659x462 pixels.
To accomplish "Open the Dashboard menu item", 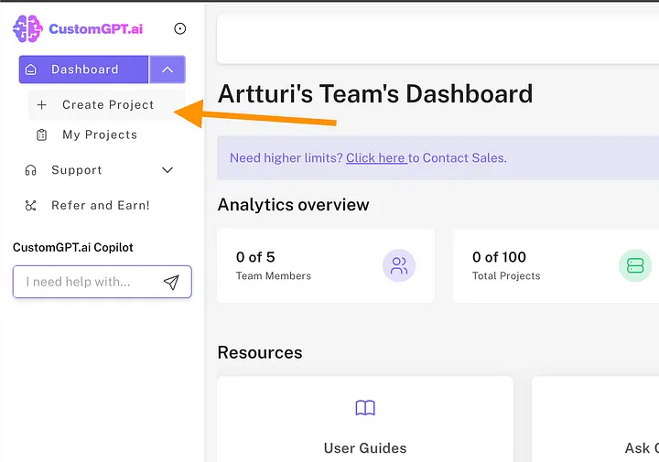I will (84, 70).
